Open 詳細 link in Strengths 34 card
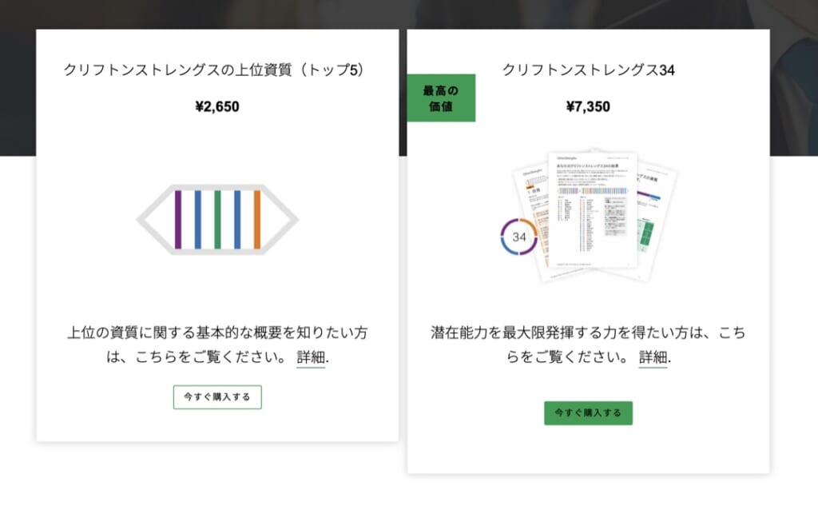The height and width of the screenshot is (506, 818). coord(653,357)
